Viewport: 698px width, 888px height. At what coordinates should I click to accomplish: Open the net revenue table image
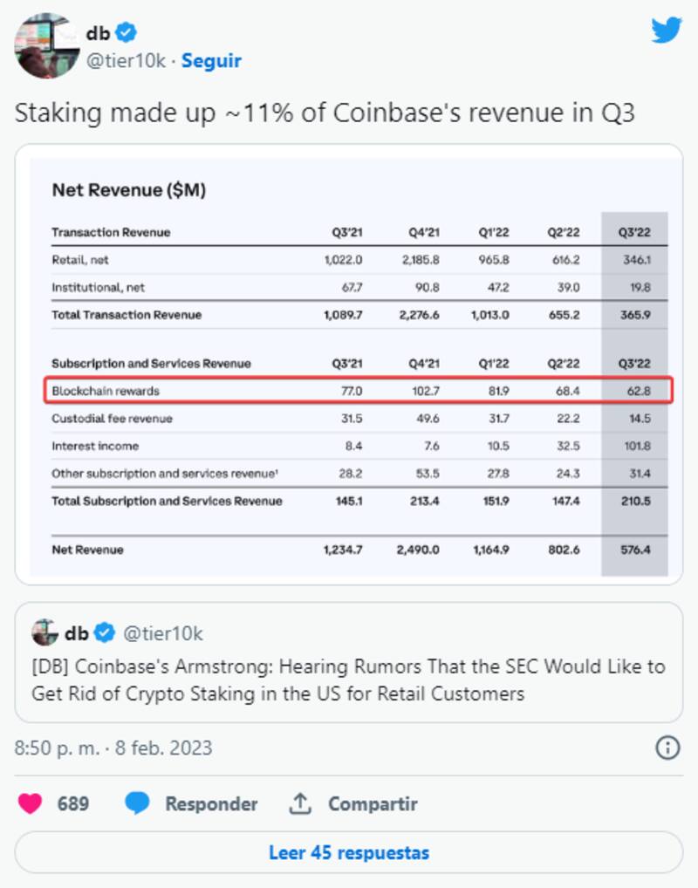tap(349, 366)
